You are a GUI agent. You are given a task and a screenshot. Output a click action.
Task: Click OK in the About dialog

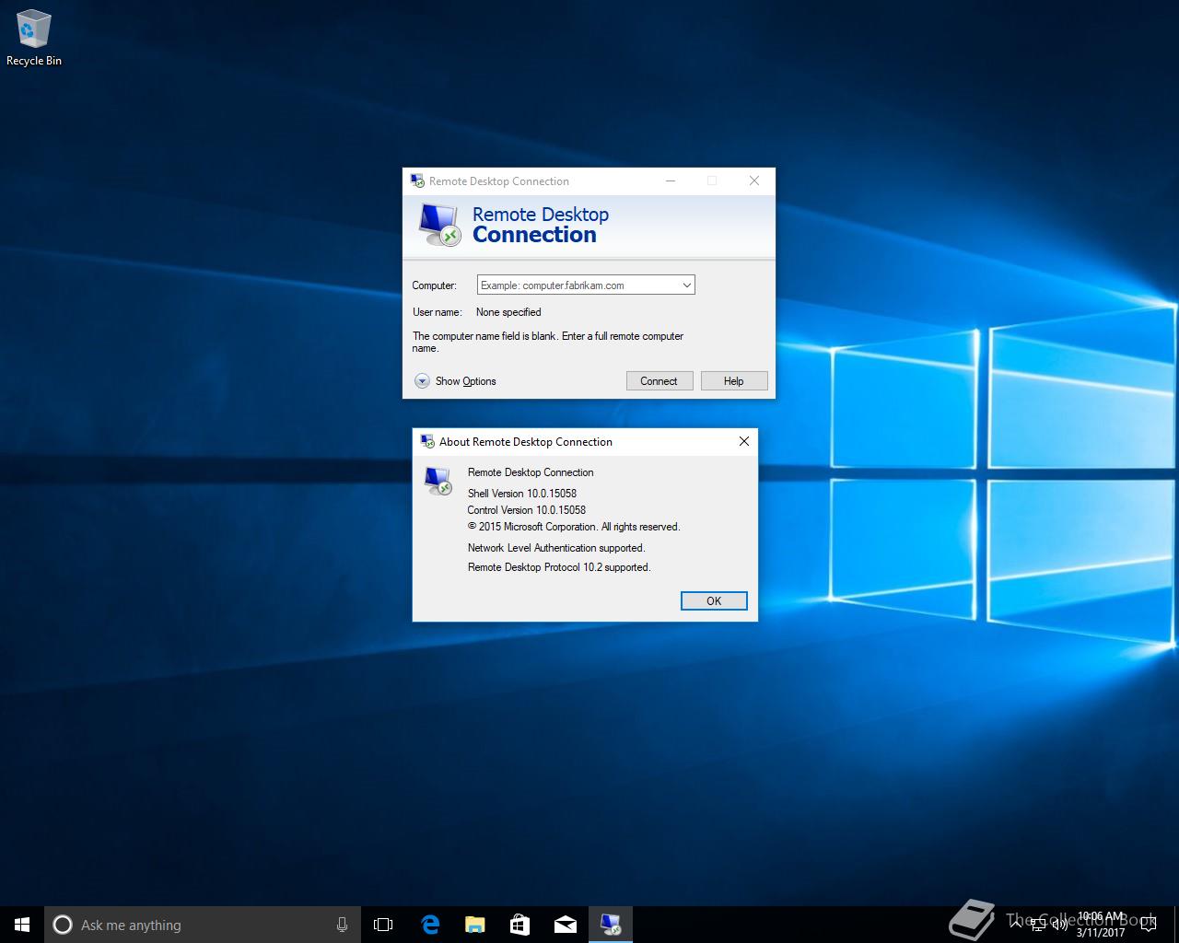tap(714, 600)
